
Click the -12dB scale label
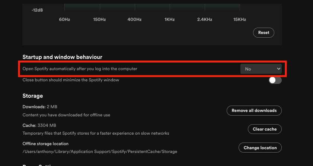coord(37,10)
